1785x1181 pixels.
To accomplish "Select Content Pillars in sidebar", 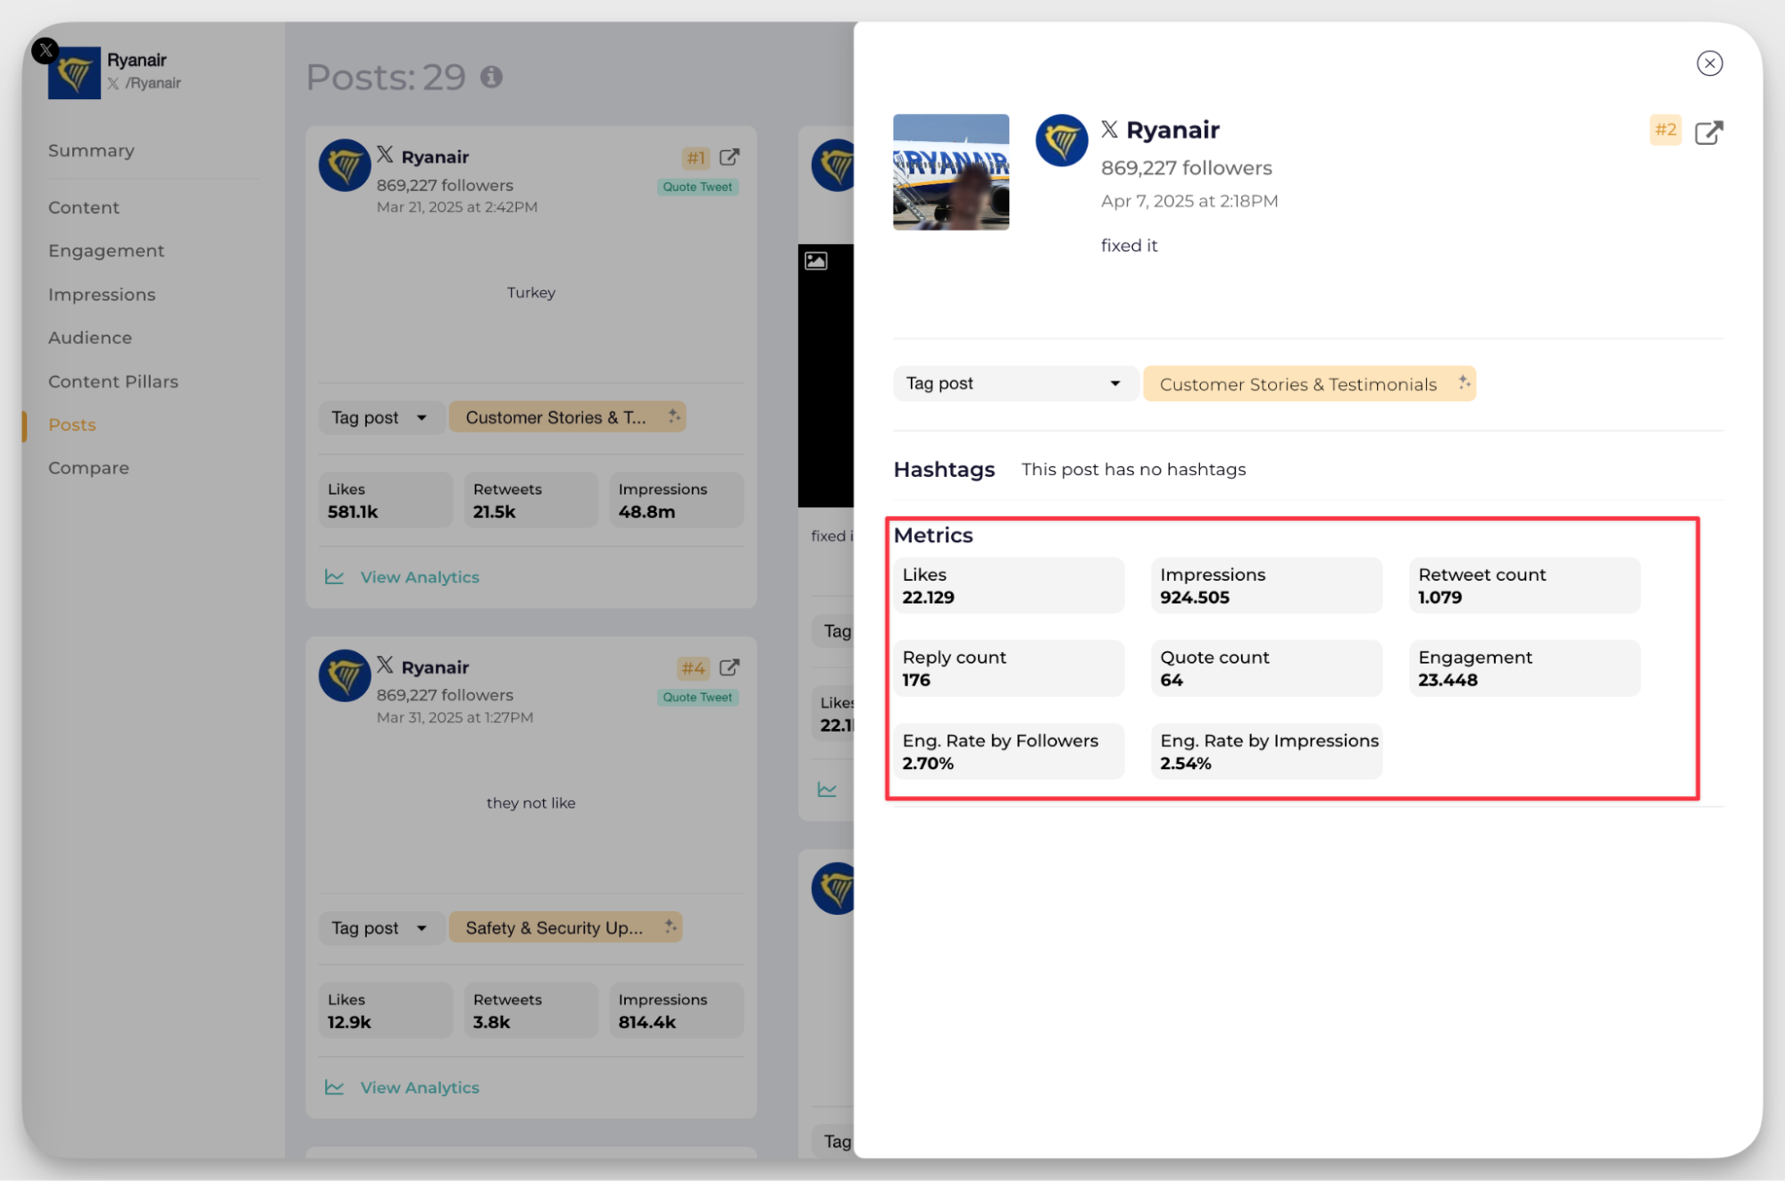I will click(113, 381).
